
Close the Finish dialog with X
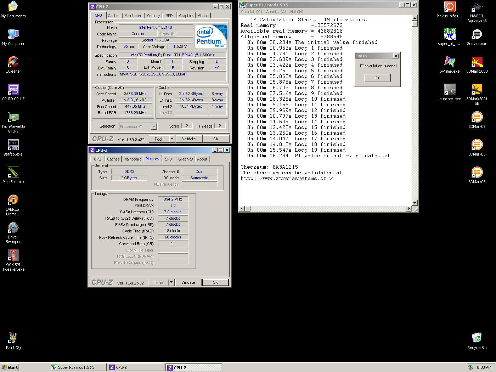[x=396, y=56]
